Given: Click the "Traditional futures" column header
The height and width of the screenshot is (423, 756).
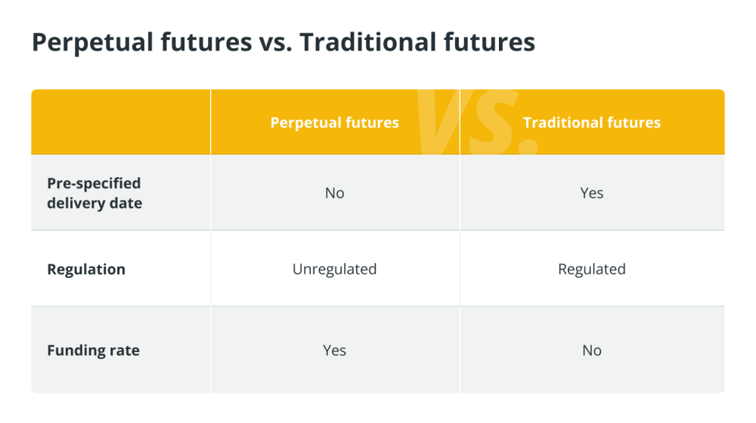Looking at the screenshot, I should 592,122.
